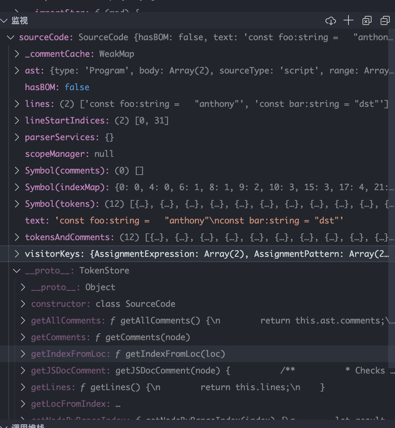The width and height of the screenshot is (395, 428).
Task: Expand the parserServices object
Action: coord(17,137)
